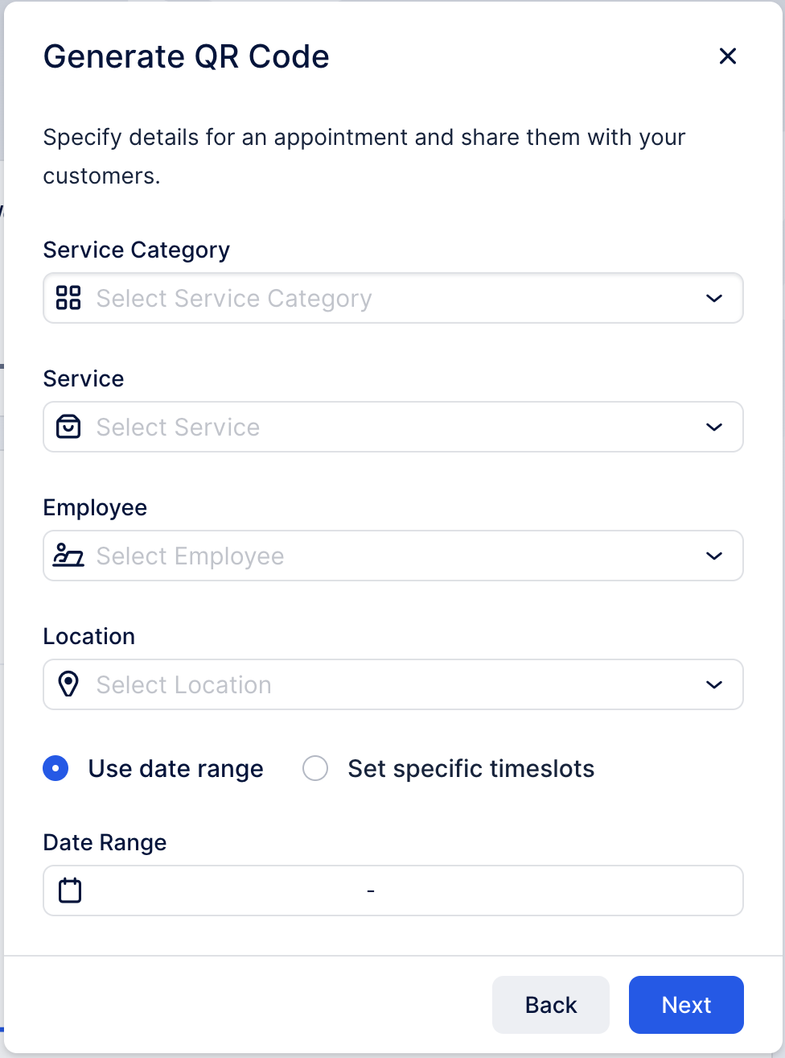Click the chevron icon on the Employee field
This screenshot has height=1058, width=785.
coord(713,556)
